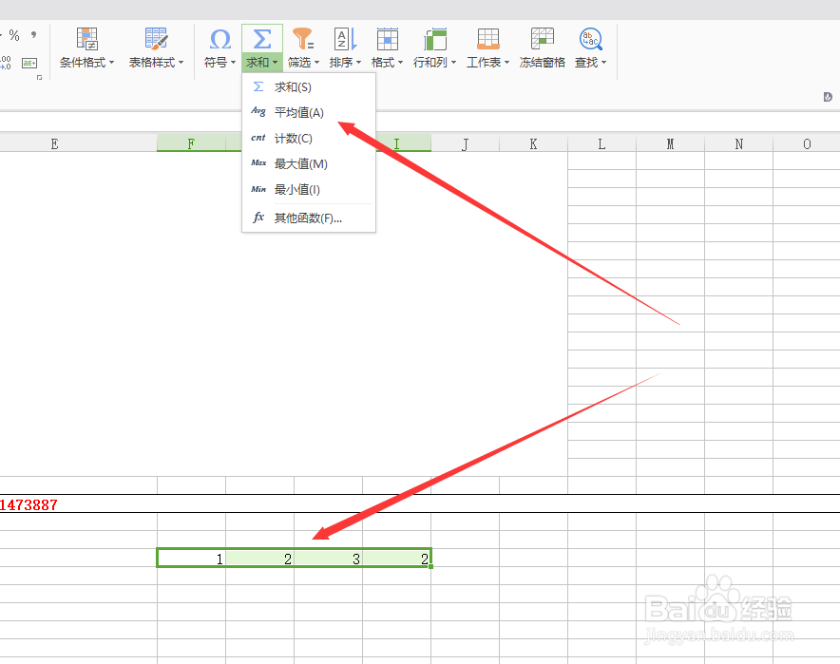840x664 pixels.
Task: Click the aE+ number format icon
Action: click(x=29, y=64)
